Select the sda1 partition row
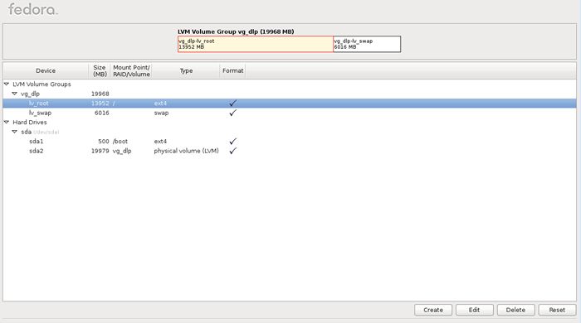The width and height of the screenshot is (581, 323). [x=290, y=141]
